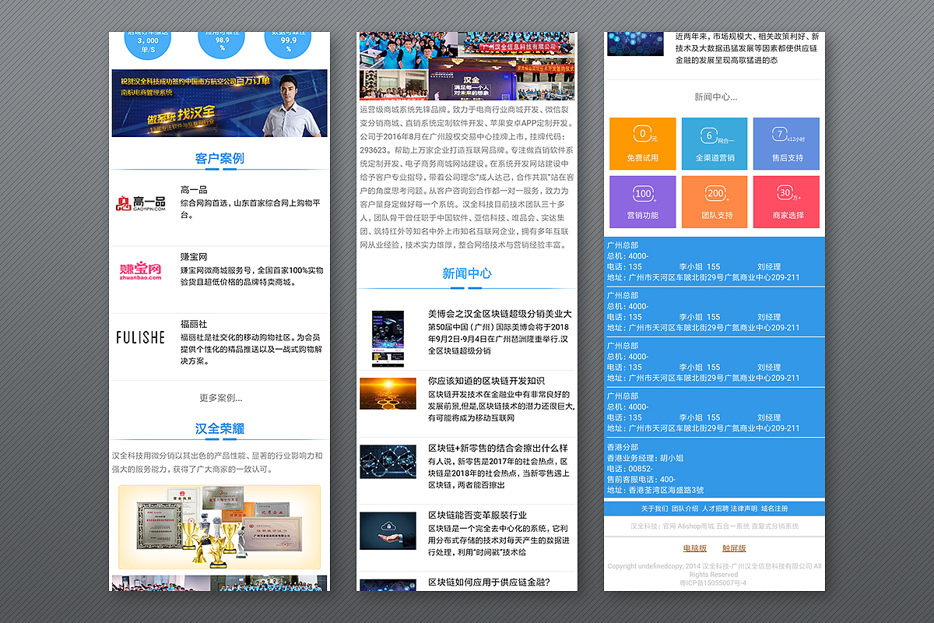Select the 全渠道营销 omni-channel marketing tile

tap(715, 143)
